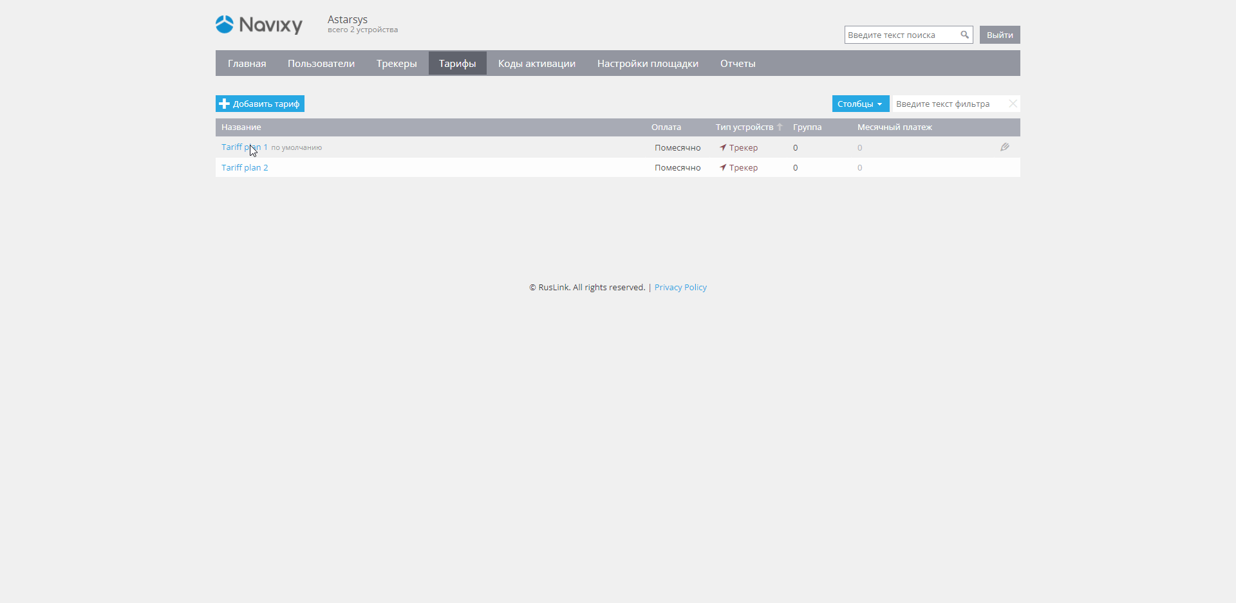
Task: Click the sort arrow on Тип устройств column
Action: tap(780, 127)
